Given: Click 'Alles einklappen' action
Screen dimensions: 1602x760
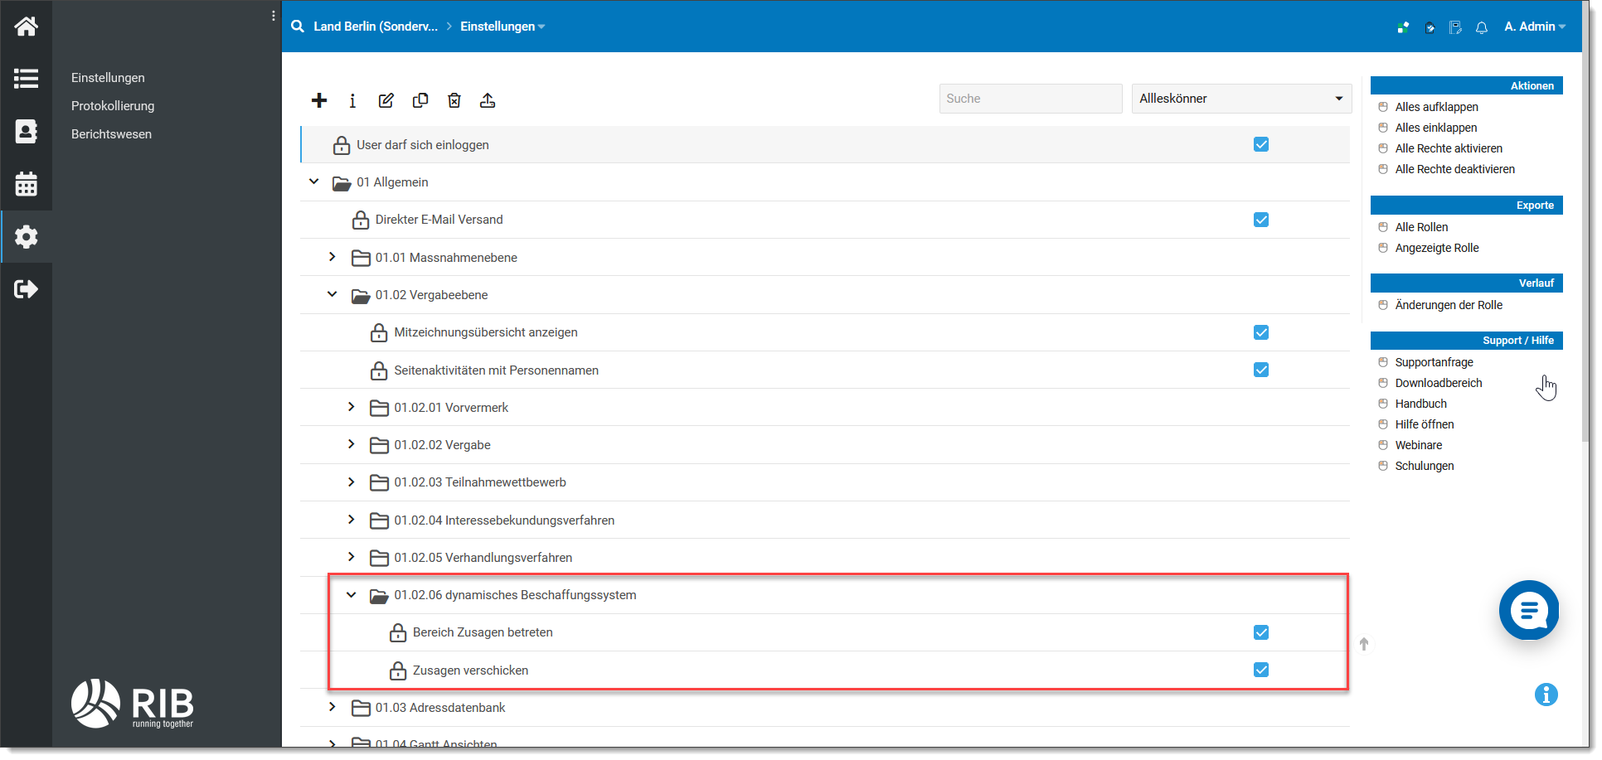Looking at the screenshot, I should click(x=1435, y=128).
